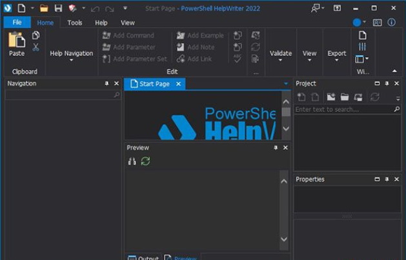Pin the Navigation panel with the pushpin
The width and height of the screenshot is (406, 260).
[107, 84]
